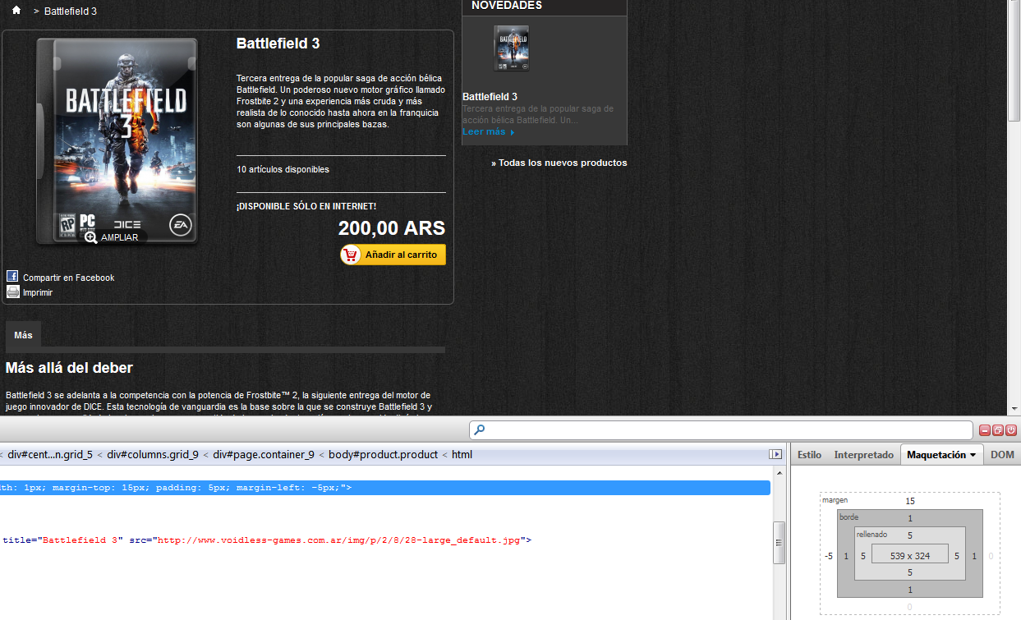Click the Ampliar magnifier icon
1021x620 pixels.
[91, 237]
